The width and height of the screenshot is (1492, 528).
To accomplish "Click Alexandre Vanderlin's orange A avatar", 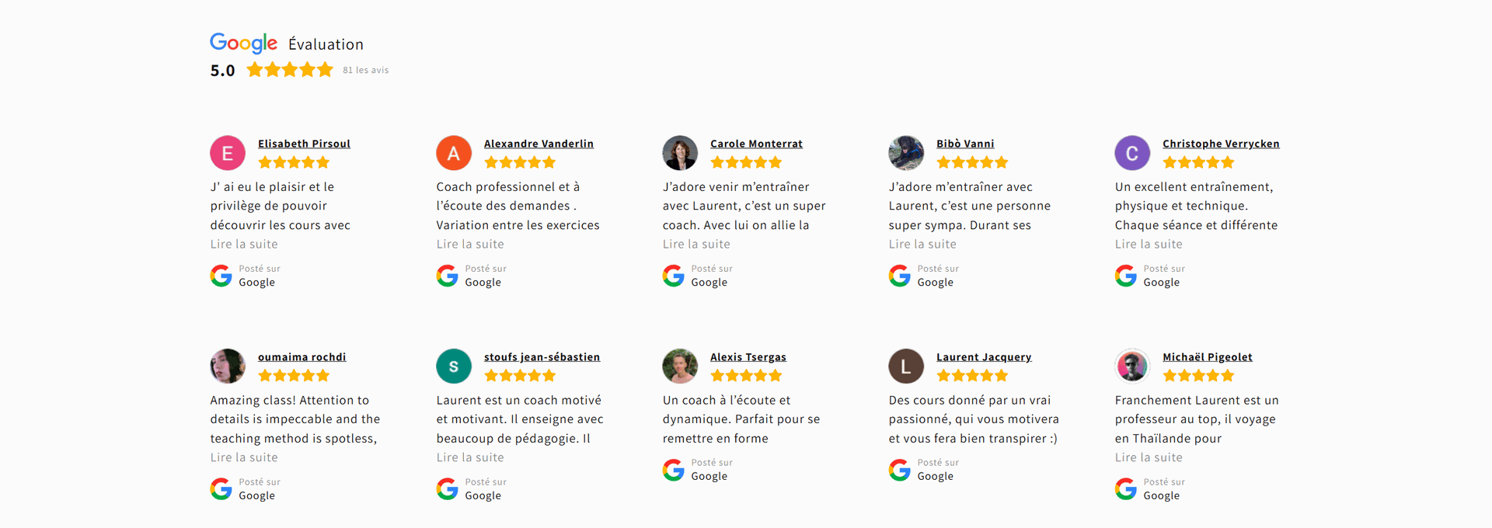I will click(454, 153).
